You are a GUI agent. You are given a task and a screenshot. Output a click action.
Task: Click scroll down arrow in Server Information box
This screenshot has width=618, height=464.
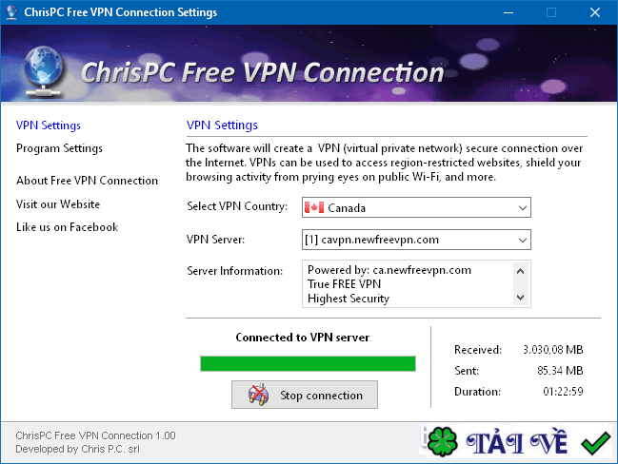pyautogui.click(x=520, y=298)
